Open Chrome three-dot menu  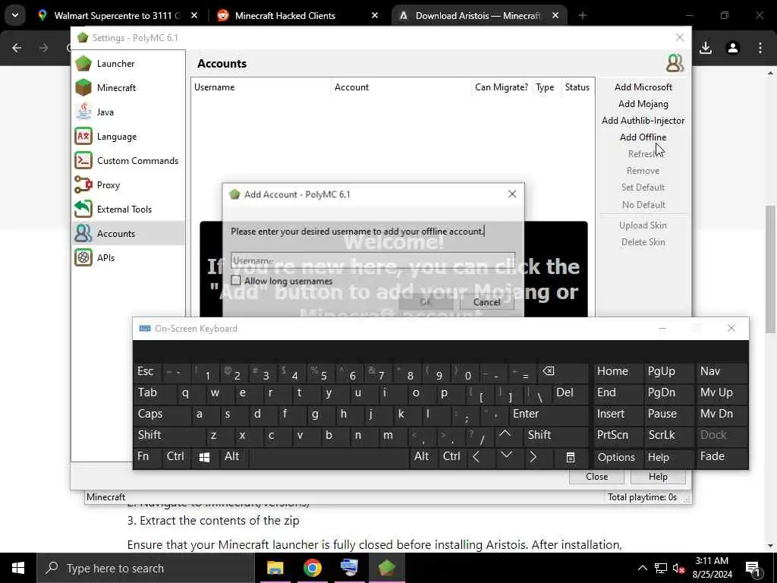[760, 48]
